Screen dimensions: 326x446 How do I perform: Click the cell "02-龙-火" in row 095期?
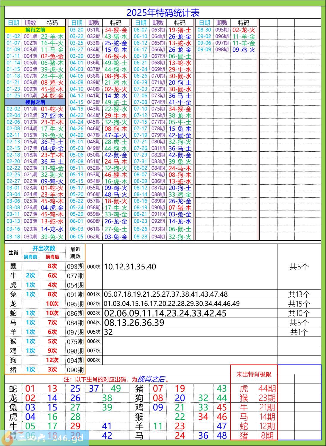244,30
